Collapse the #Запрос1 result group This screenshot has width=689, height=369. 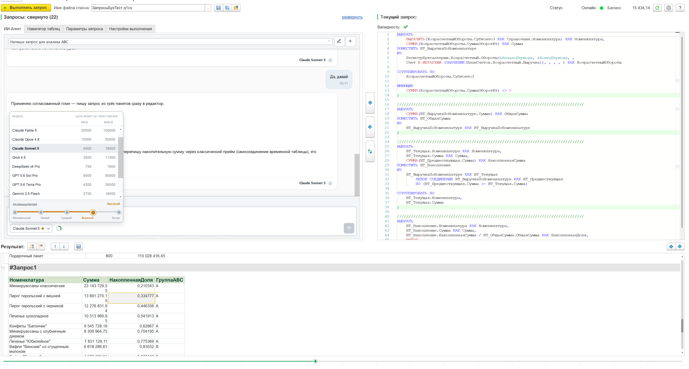click(x=3, y=267)
